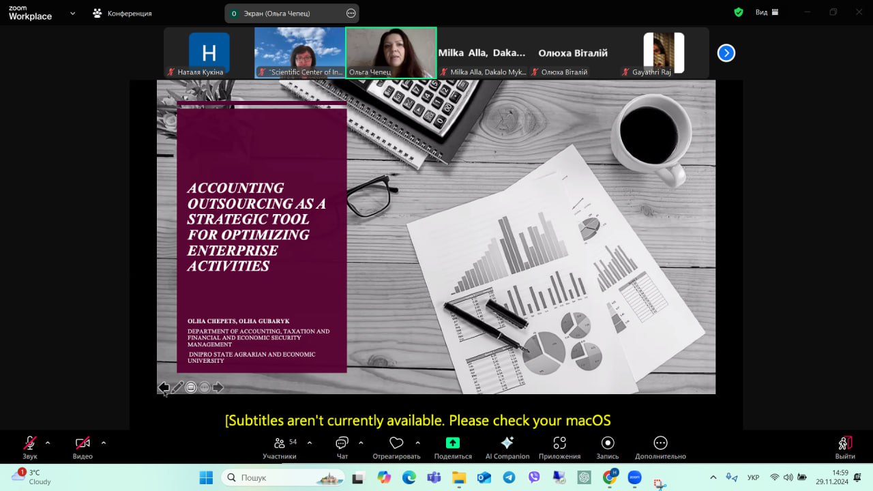Open the Чат chat panel
873x491 pixels.
tap(342, 447)
